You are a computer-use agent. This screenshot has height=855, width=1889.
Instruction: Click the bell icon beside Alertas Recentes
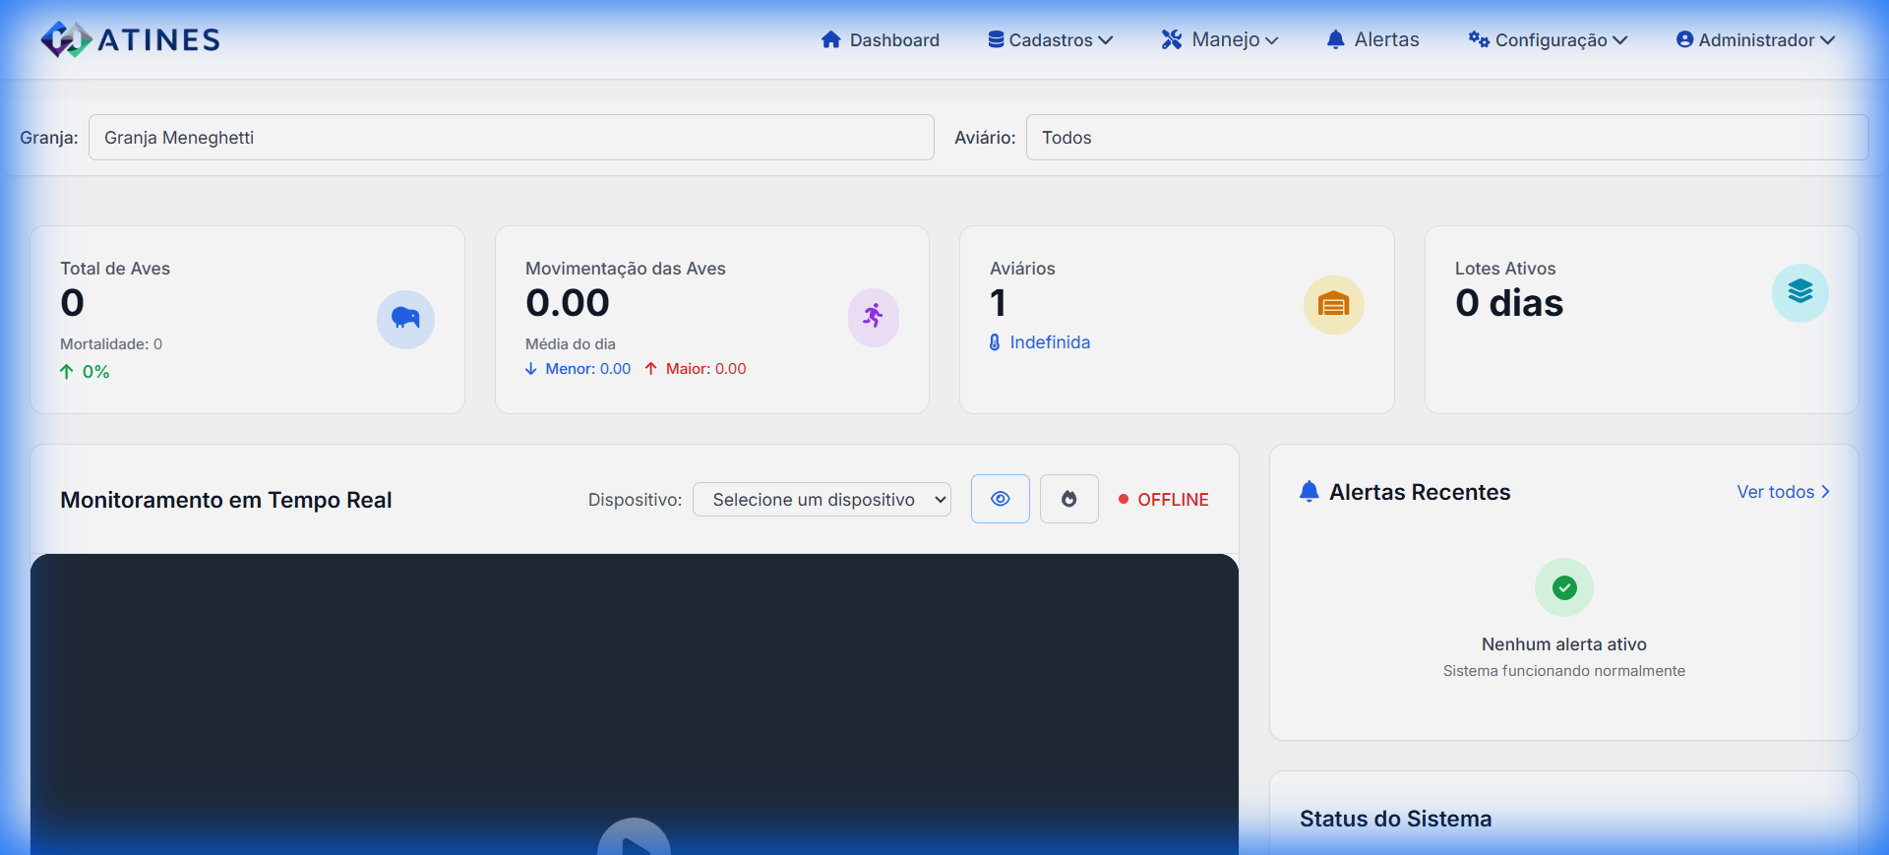click(x=1309, y=492)
